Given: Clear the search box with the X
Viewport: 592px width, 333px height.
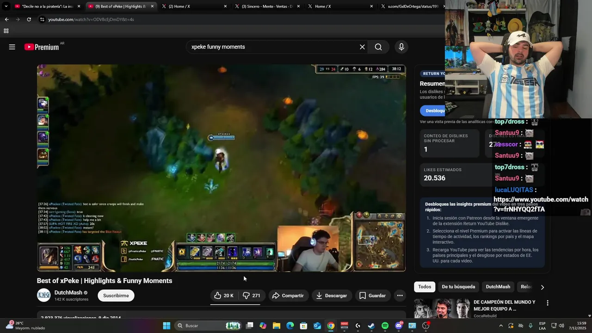Looking at the screenshot, I should pyautogui.click(x=362, y=47).
